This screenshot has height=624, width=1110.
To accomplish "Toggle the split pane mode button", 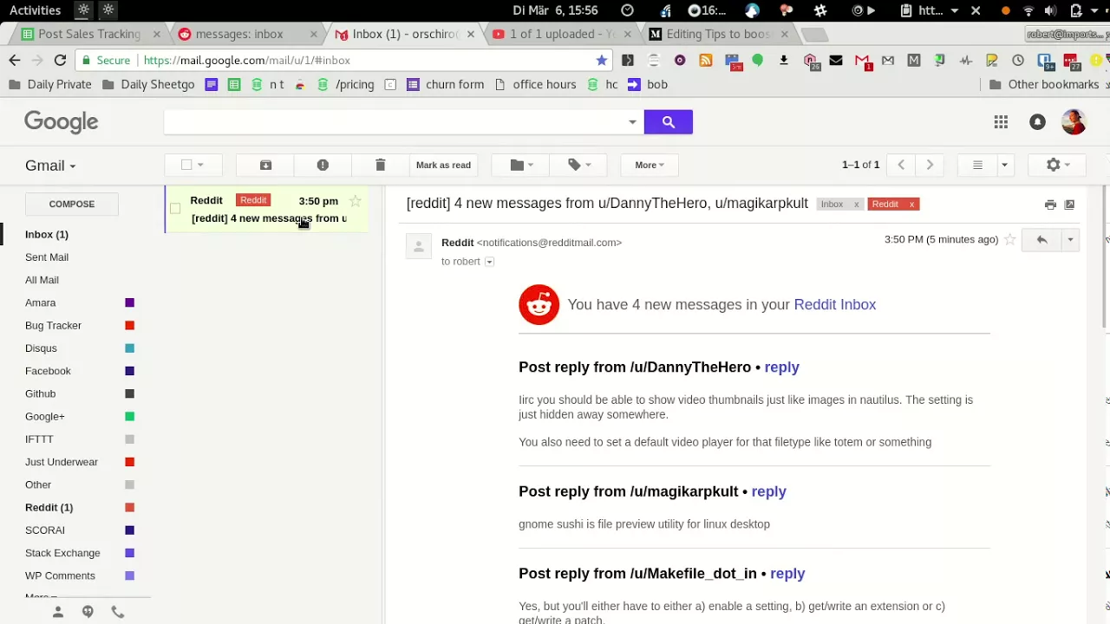I will tap(977, 165).
